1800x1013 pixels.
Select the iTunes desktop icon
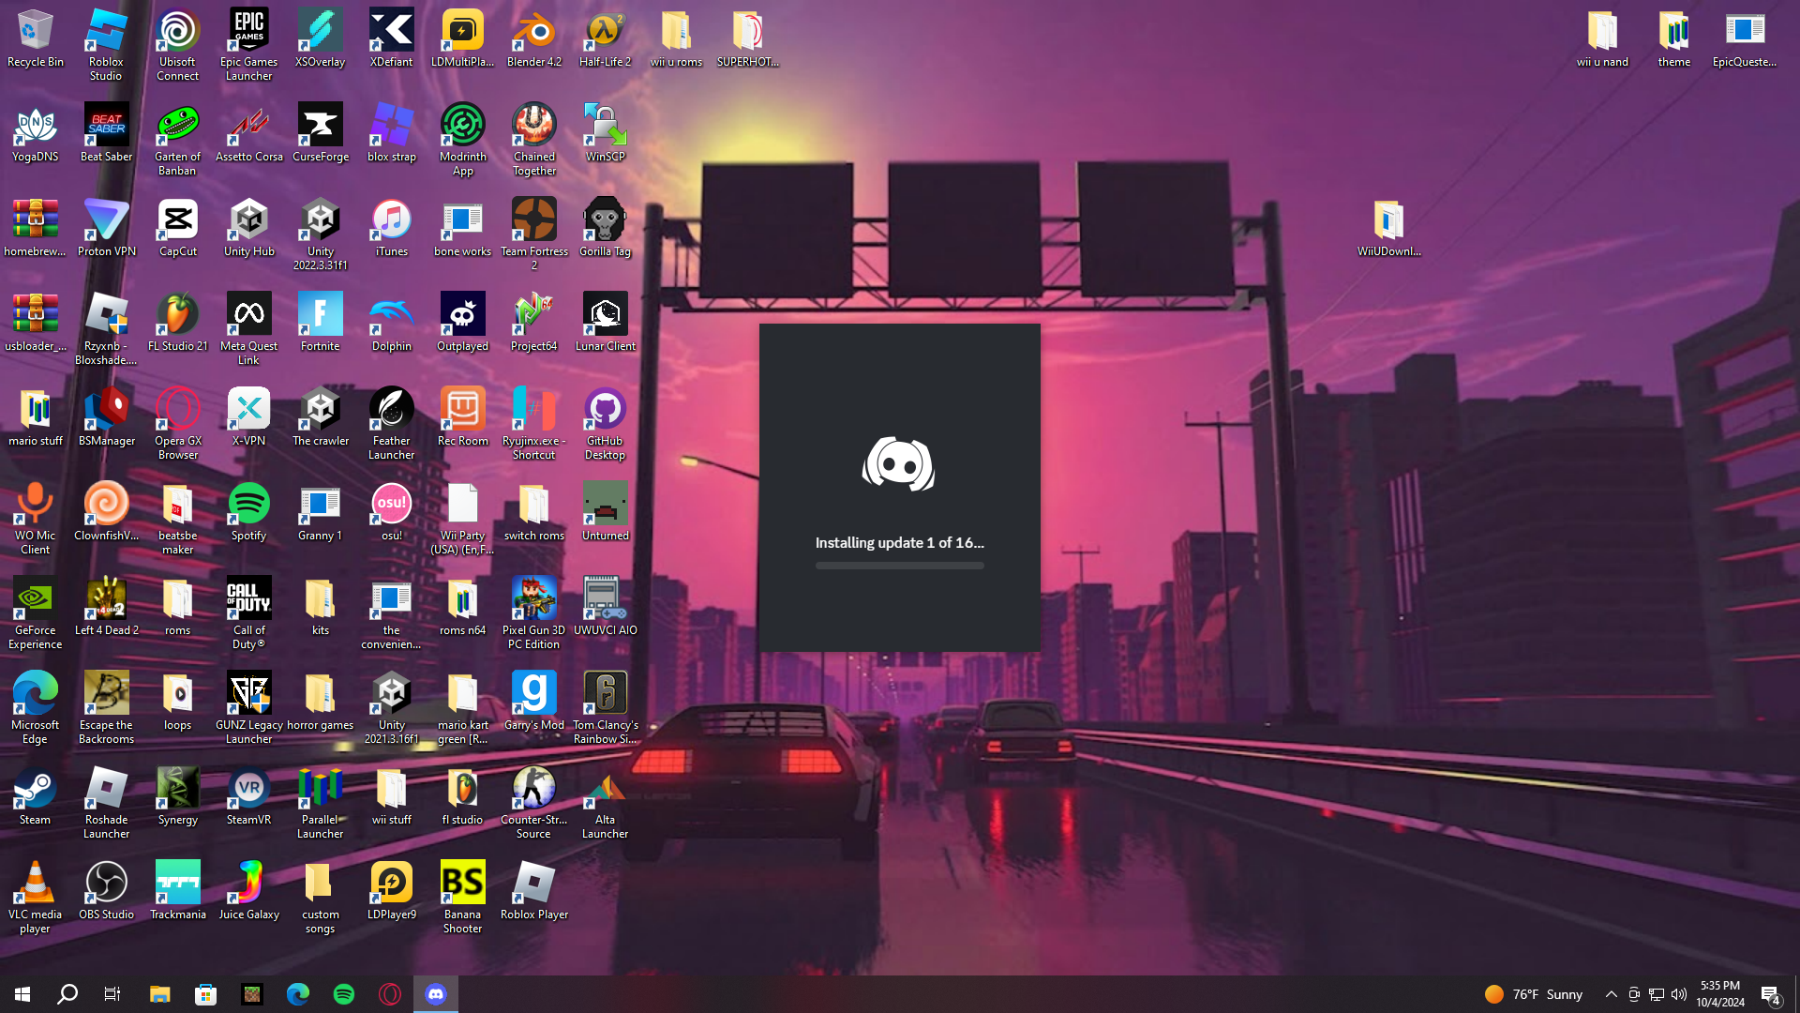(392, 229)
